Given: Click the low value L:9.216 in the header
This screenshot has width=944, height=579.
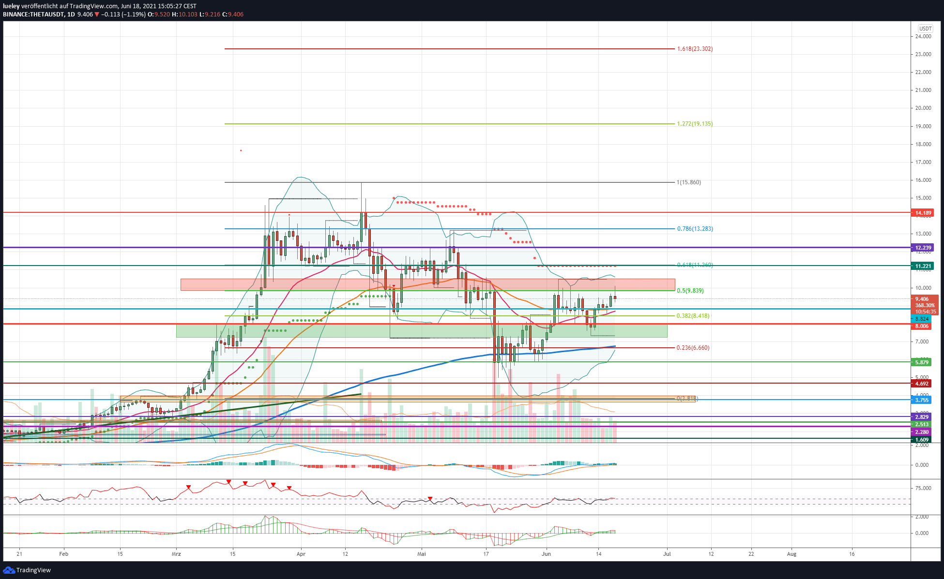Looking at the screenshot, I should coord(210,15).
